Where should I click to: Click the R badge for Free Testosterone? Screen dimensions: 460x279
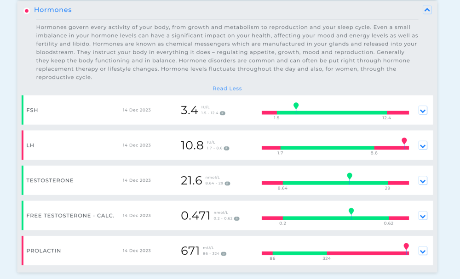point(236,218)
